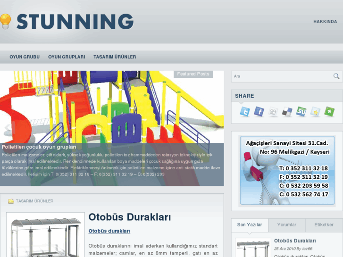Click the folder icon beside TASARIM ÜRÜNLER

(x=11, y=201)
